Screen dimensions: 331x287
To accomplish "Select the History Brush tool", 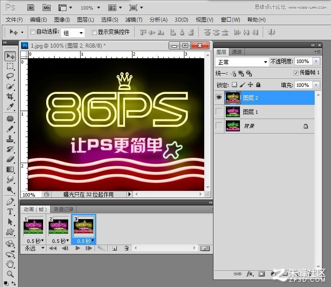I will pyautogui.click(x=10, y=149).
